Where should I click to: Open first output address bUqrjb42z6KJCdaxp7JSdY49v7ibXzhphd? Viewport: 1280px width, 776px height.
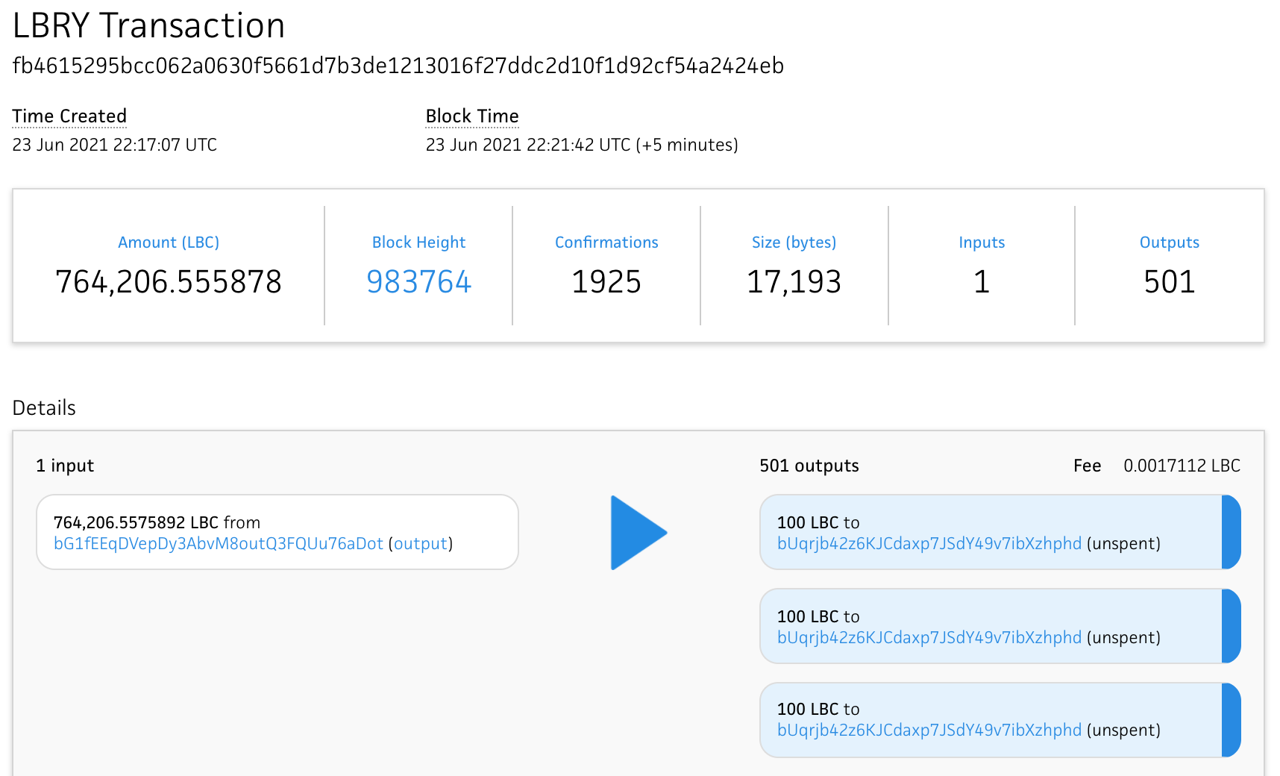click(x=929, y=543)
